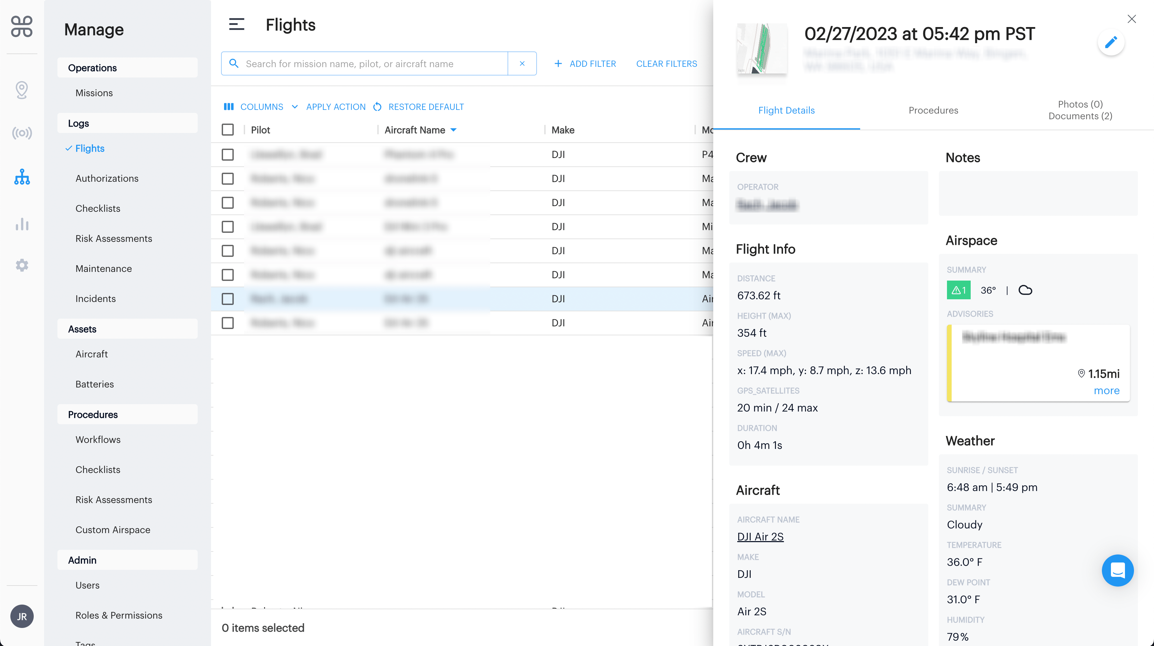
Task: Open the chat support bubble
Action: coord(1118,570)
